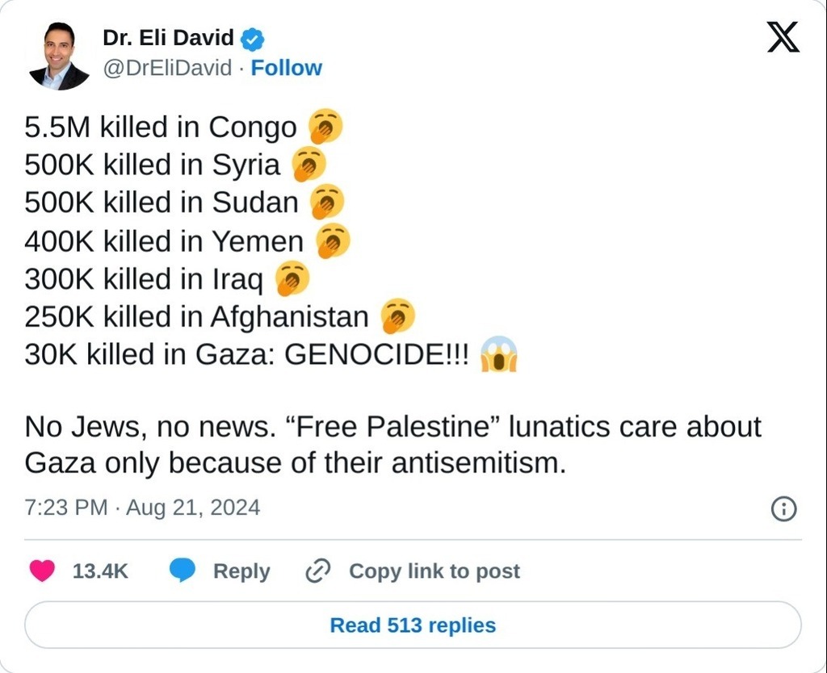The height and width of the screenshot is (673, 827).
Task: Open the 7:23 PM · Aug 21, 2024 timestamp
Action: (x=142, y=508)
